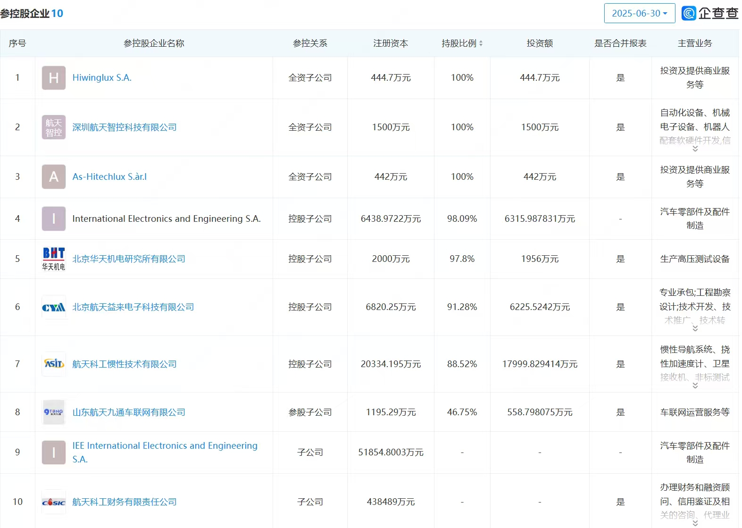The image size is (742, 528).
Task: Click the 97.8% shareholding cell
Action: (x=462, y=259)
